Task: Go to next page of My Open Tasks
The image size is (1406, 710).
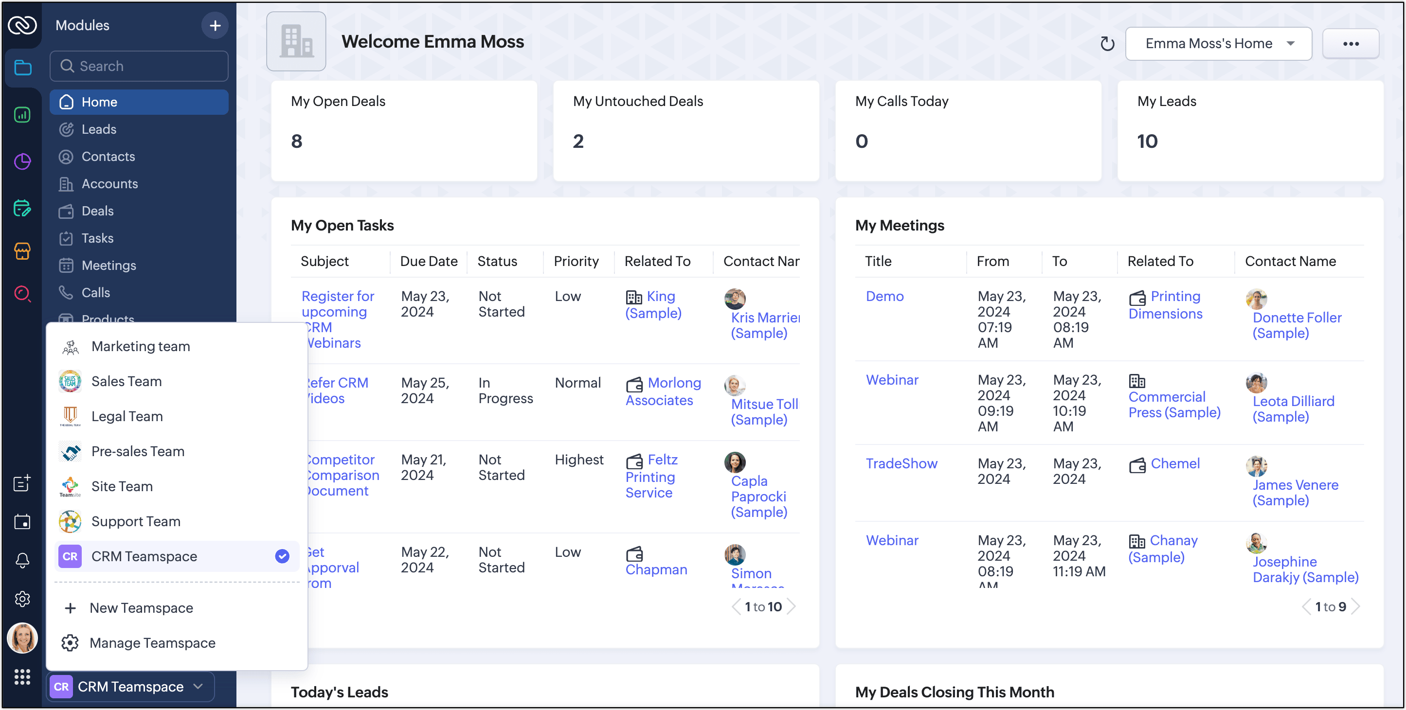Action: pyautogui.click(x=792, y=606)
